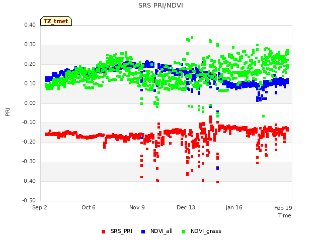Click the Time x-axis label
Screen dimensions: 322x241
coord(285,215)
